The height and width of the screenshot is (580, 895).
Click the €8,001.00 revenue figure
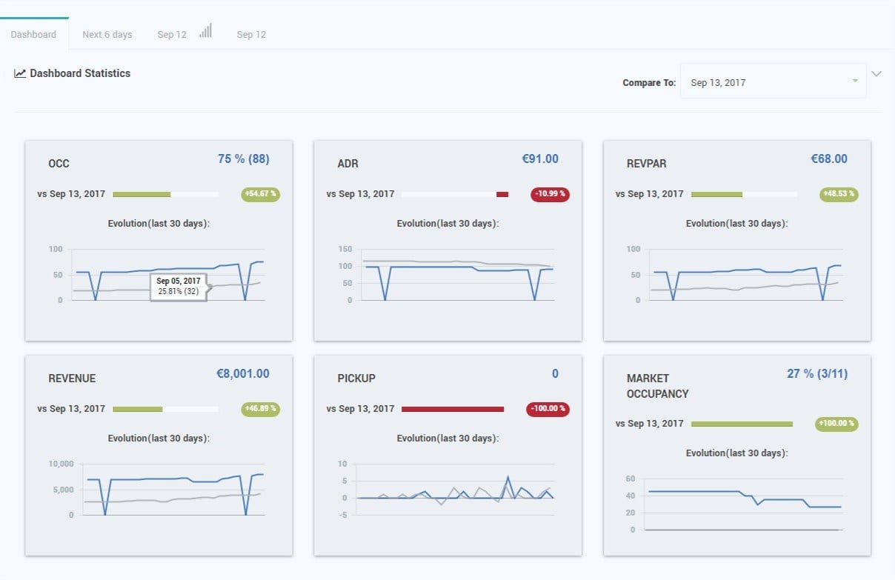(x=243, y=373)
